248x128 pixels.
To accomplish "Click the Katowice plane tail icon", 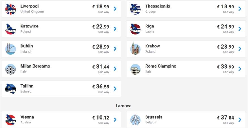I will [x=10, y=29].
